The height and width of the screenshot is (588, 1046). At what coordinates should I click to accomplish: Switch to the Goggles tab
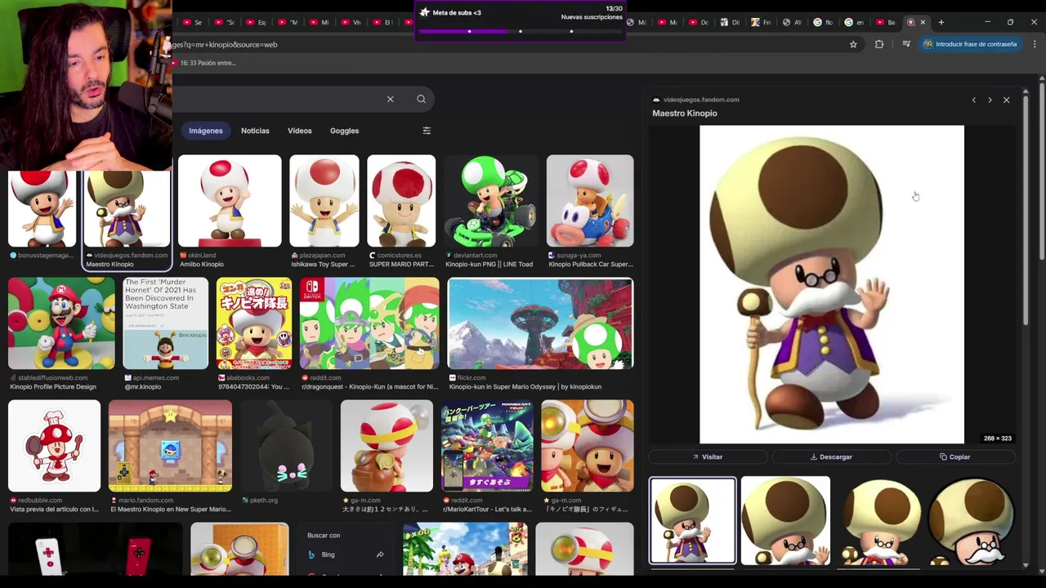point(344,131)
